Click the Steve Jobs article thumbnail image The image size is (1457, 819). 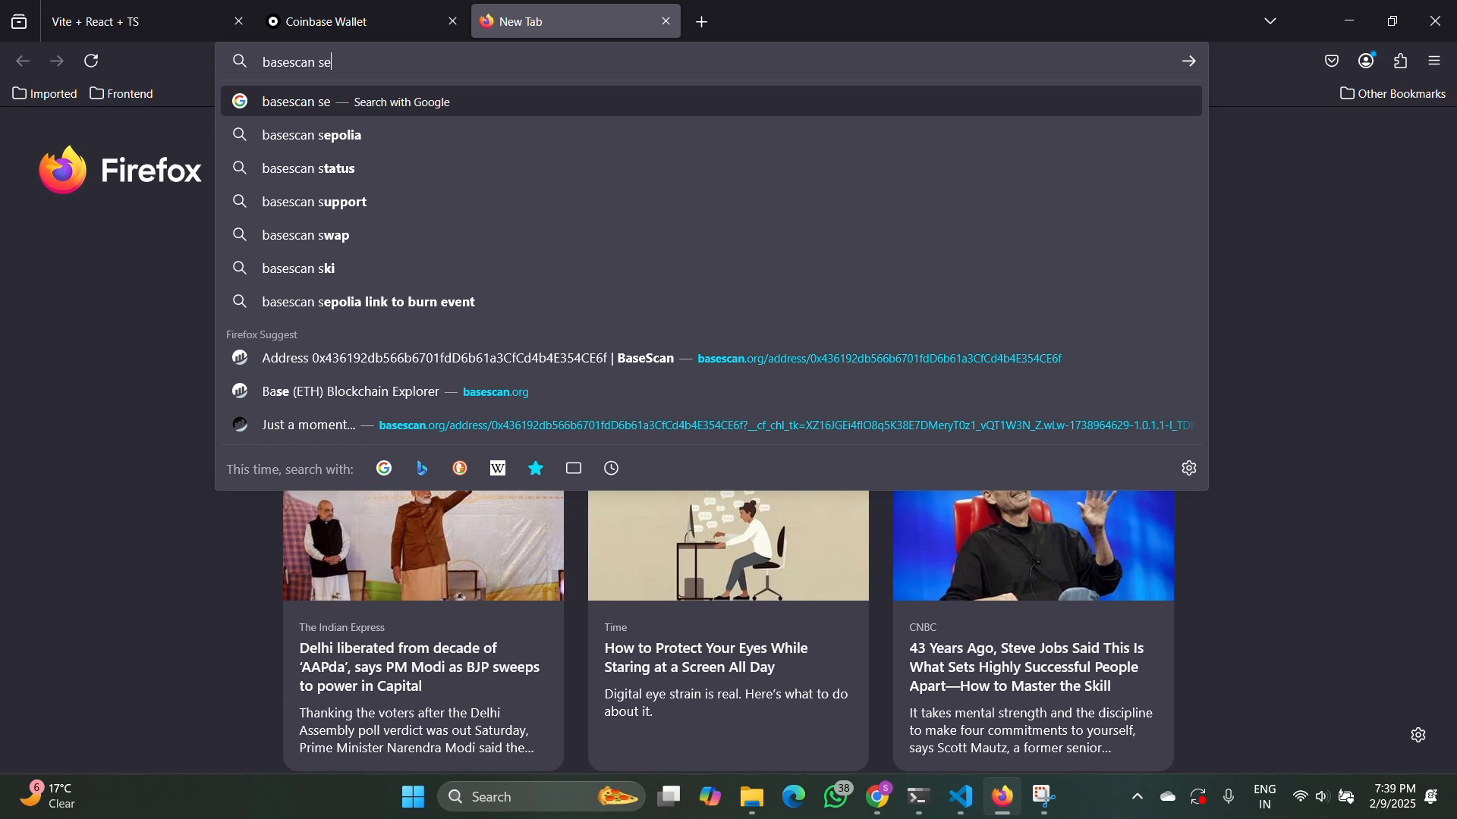[1034, 545]
